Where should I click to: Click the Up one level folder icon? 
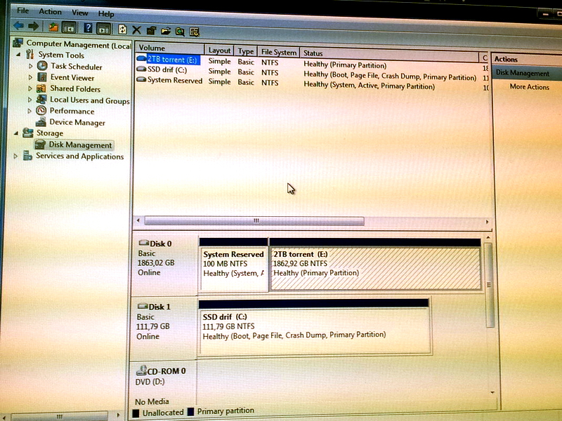pos(53,28)
